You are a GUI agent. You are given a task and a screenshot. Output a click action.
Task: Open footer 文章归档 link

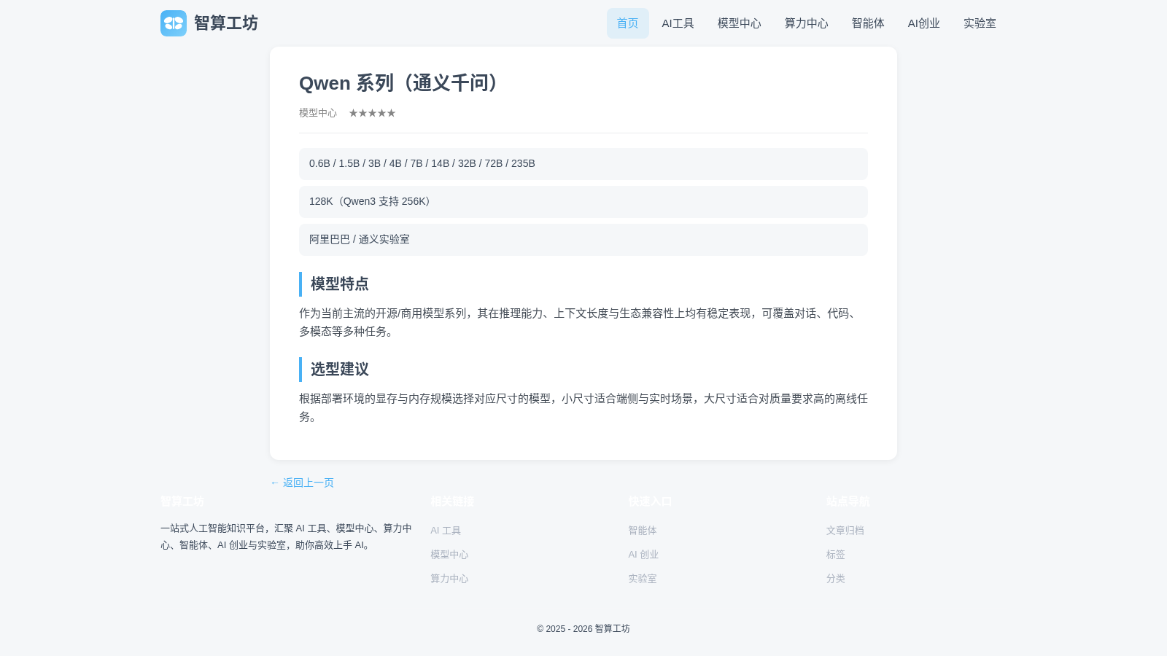845,531
